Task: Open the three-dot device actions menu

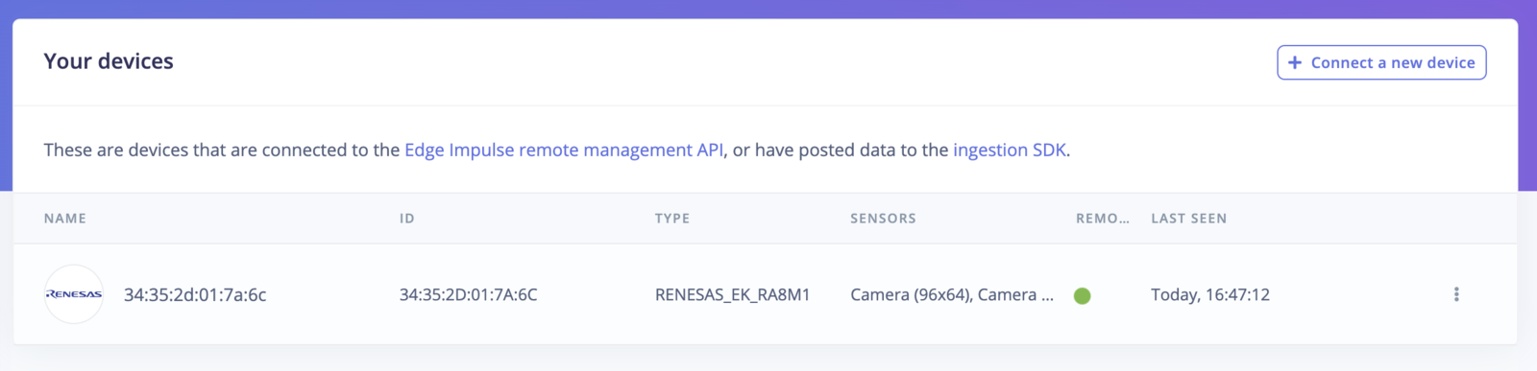Action: (1456, 294)
